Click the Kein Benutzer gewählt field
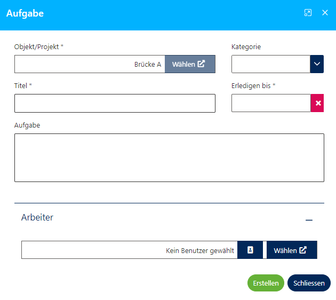Screen dimensions: 336x300 tap(129, 250)
